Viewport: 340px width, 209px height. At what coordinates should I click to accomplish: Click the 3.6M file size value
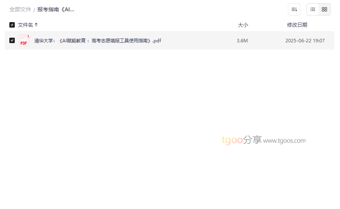(x=242, y=41)
